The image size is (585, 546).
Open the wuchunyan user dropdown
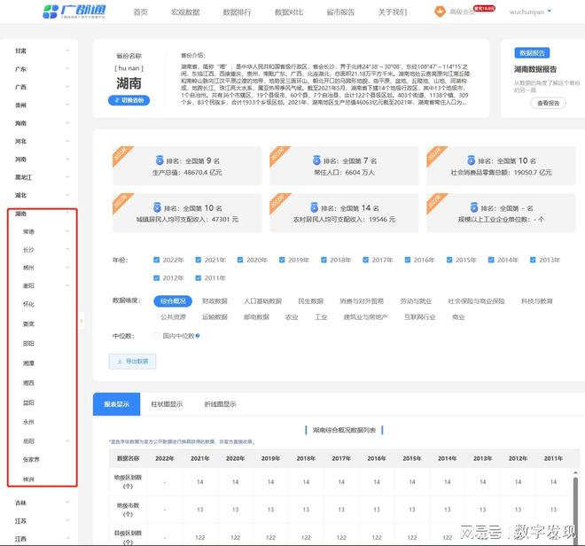tap(530, 12)
